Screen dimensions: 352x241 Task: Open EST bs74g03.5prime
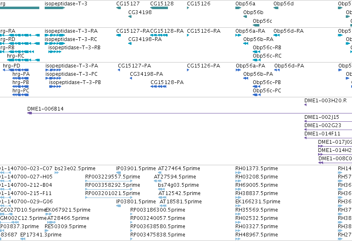tap(178, 185)
